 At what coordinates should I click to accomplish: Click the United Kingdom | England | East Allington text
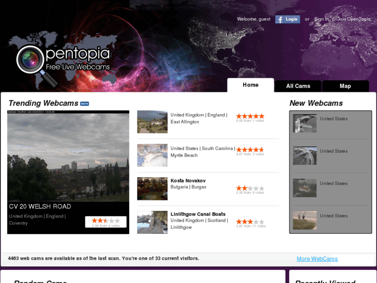tap(199, 118)
